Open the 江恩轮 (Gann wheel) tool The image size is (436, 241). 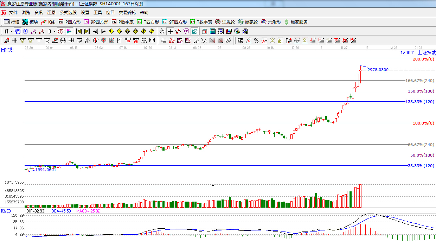[x=225, y=22]
